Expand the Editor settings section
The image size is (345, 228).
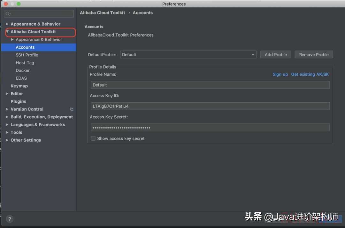tap(7, 94)
